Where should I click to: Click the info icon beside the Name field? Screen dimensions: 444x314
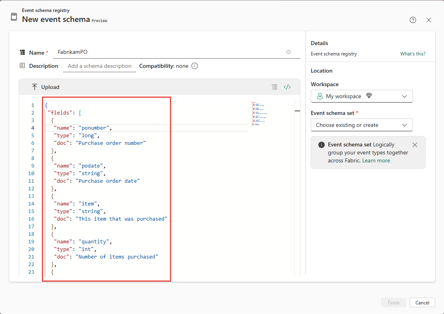tap(288, 52)
